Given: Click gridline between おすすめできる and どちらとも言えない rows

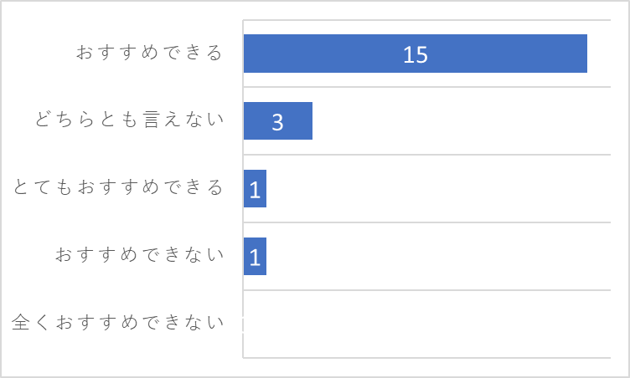Looking at the screenshot, I should click(426, 87).
